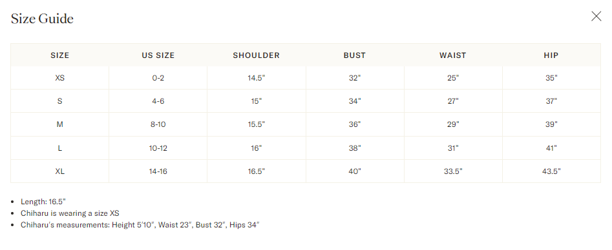
Task: Select the 33.5" waist measurement cell
Action: pyautogui.click(x=453, y=171)
